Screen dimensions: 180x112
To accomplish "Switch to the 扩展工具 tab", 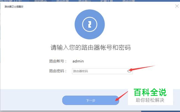I will [107, 1].
